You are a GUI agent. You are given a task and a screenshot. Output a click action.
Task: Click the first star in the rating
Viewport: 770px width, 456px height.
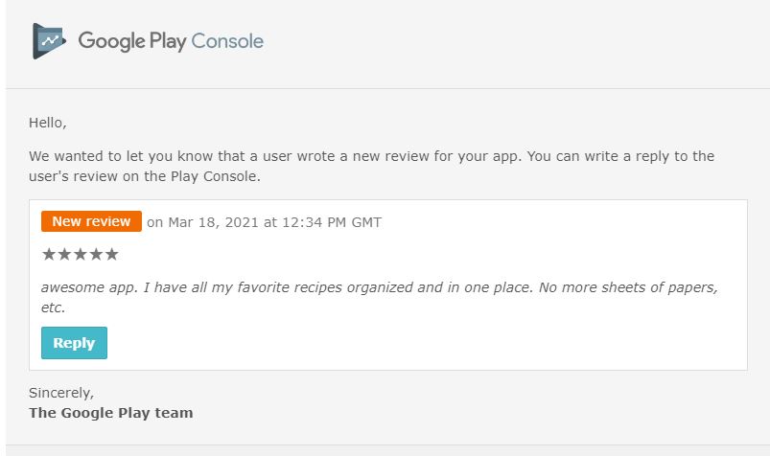click(49, 254)
